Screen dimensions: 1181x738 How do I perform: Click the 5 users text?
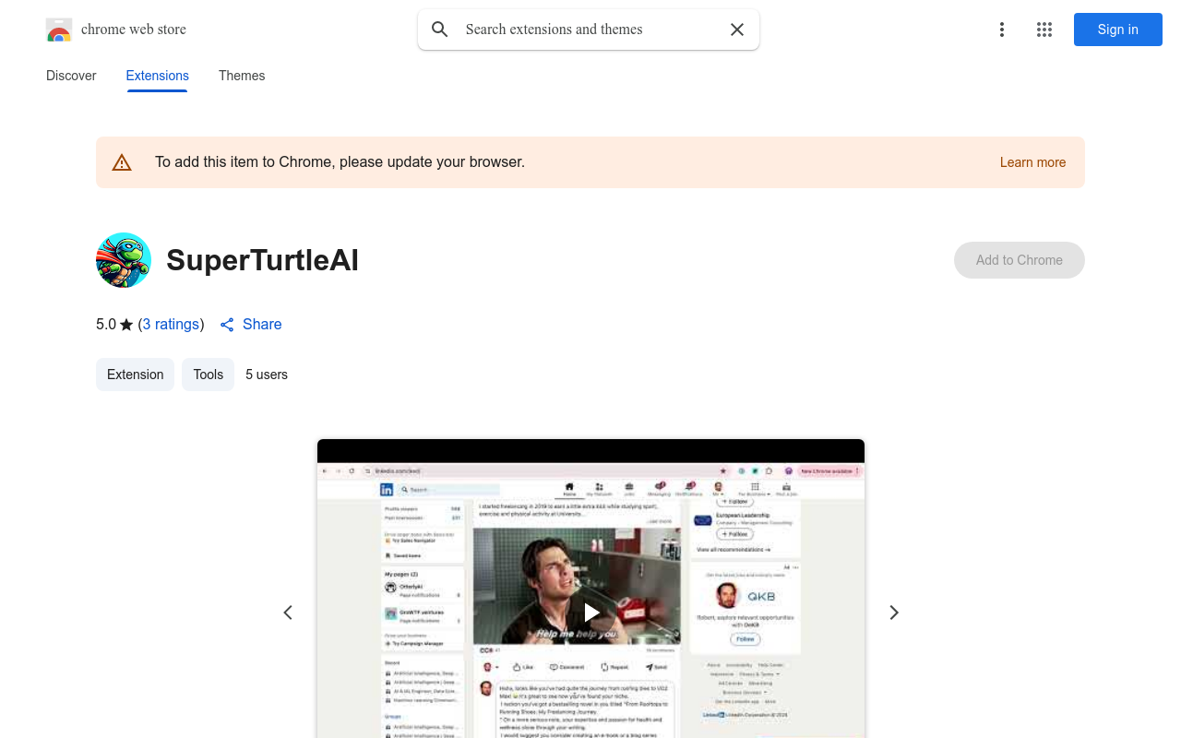(x=267, y=375)
